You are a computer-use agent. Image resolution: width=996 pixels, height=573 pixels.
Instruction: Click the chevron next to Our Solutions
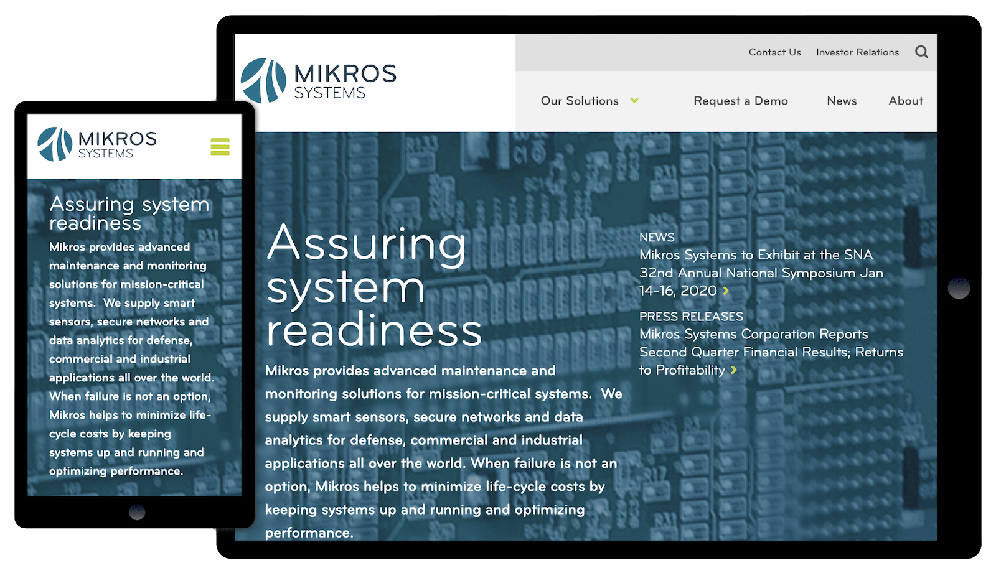[634, 100]
